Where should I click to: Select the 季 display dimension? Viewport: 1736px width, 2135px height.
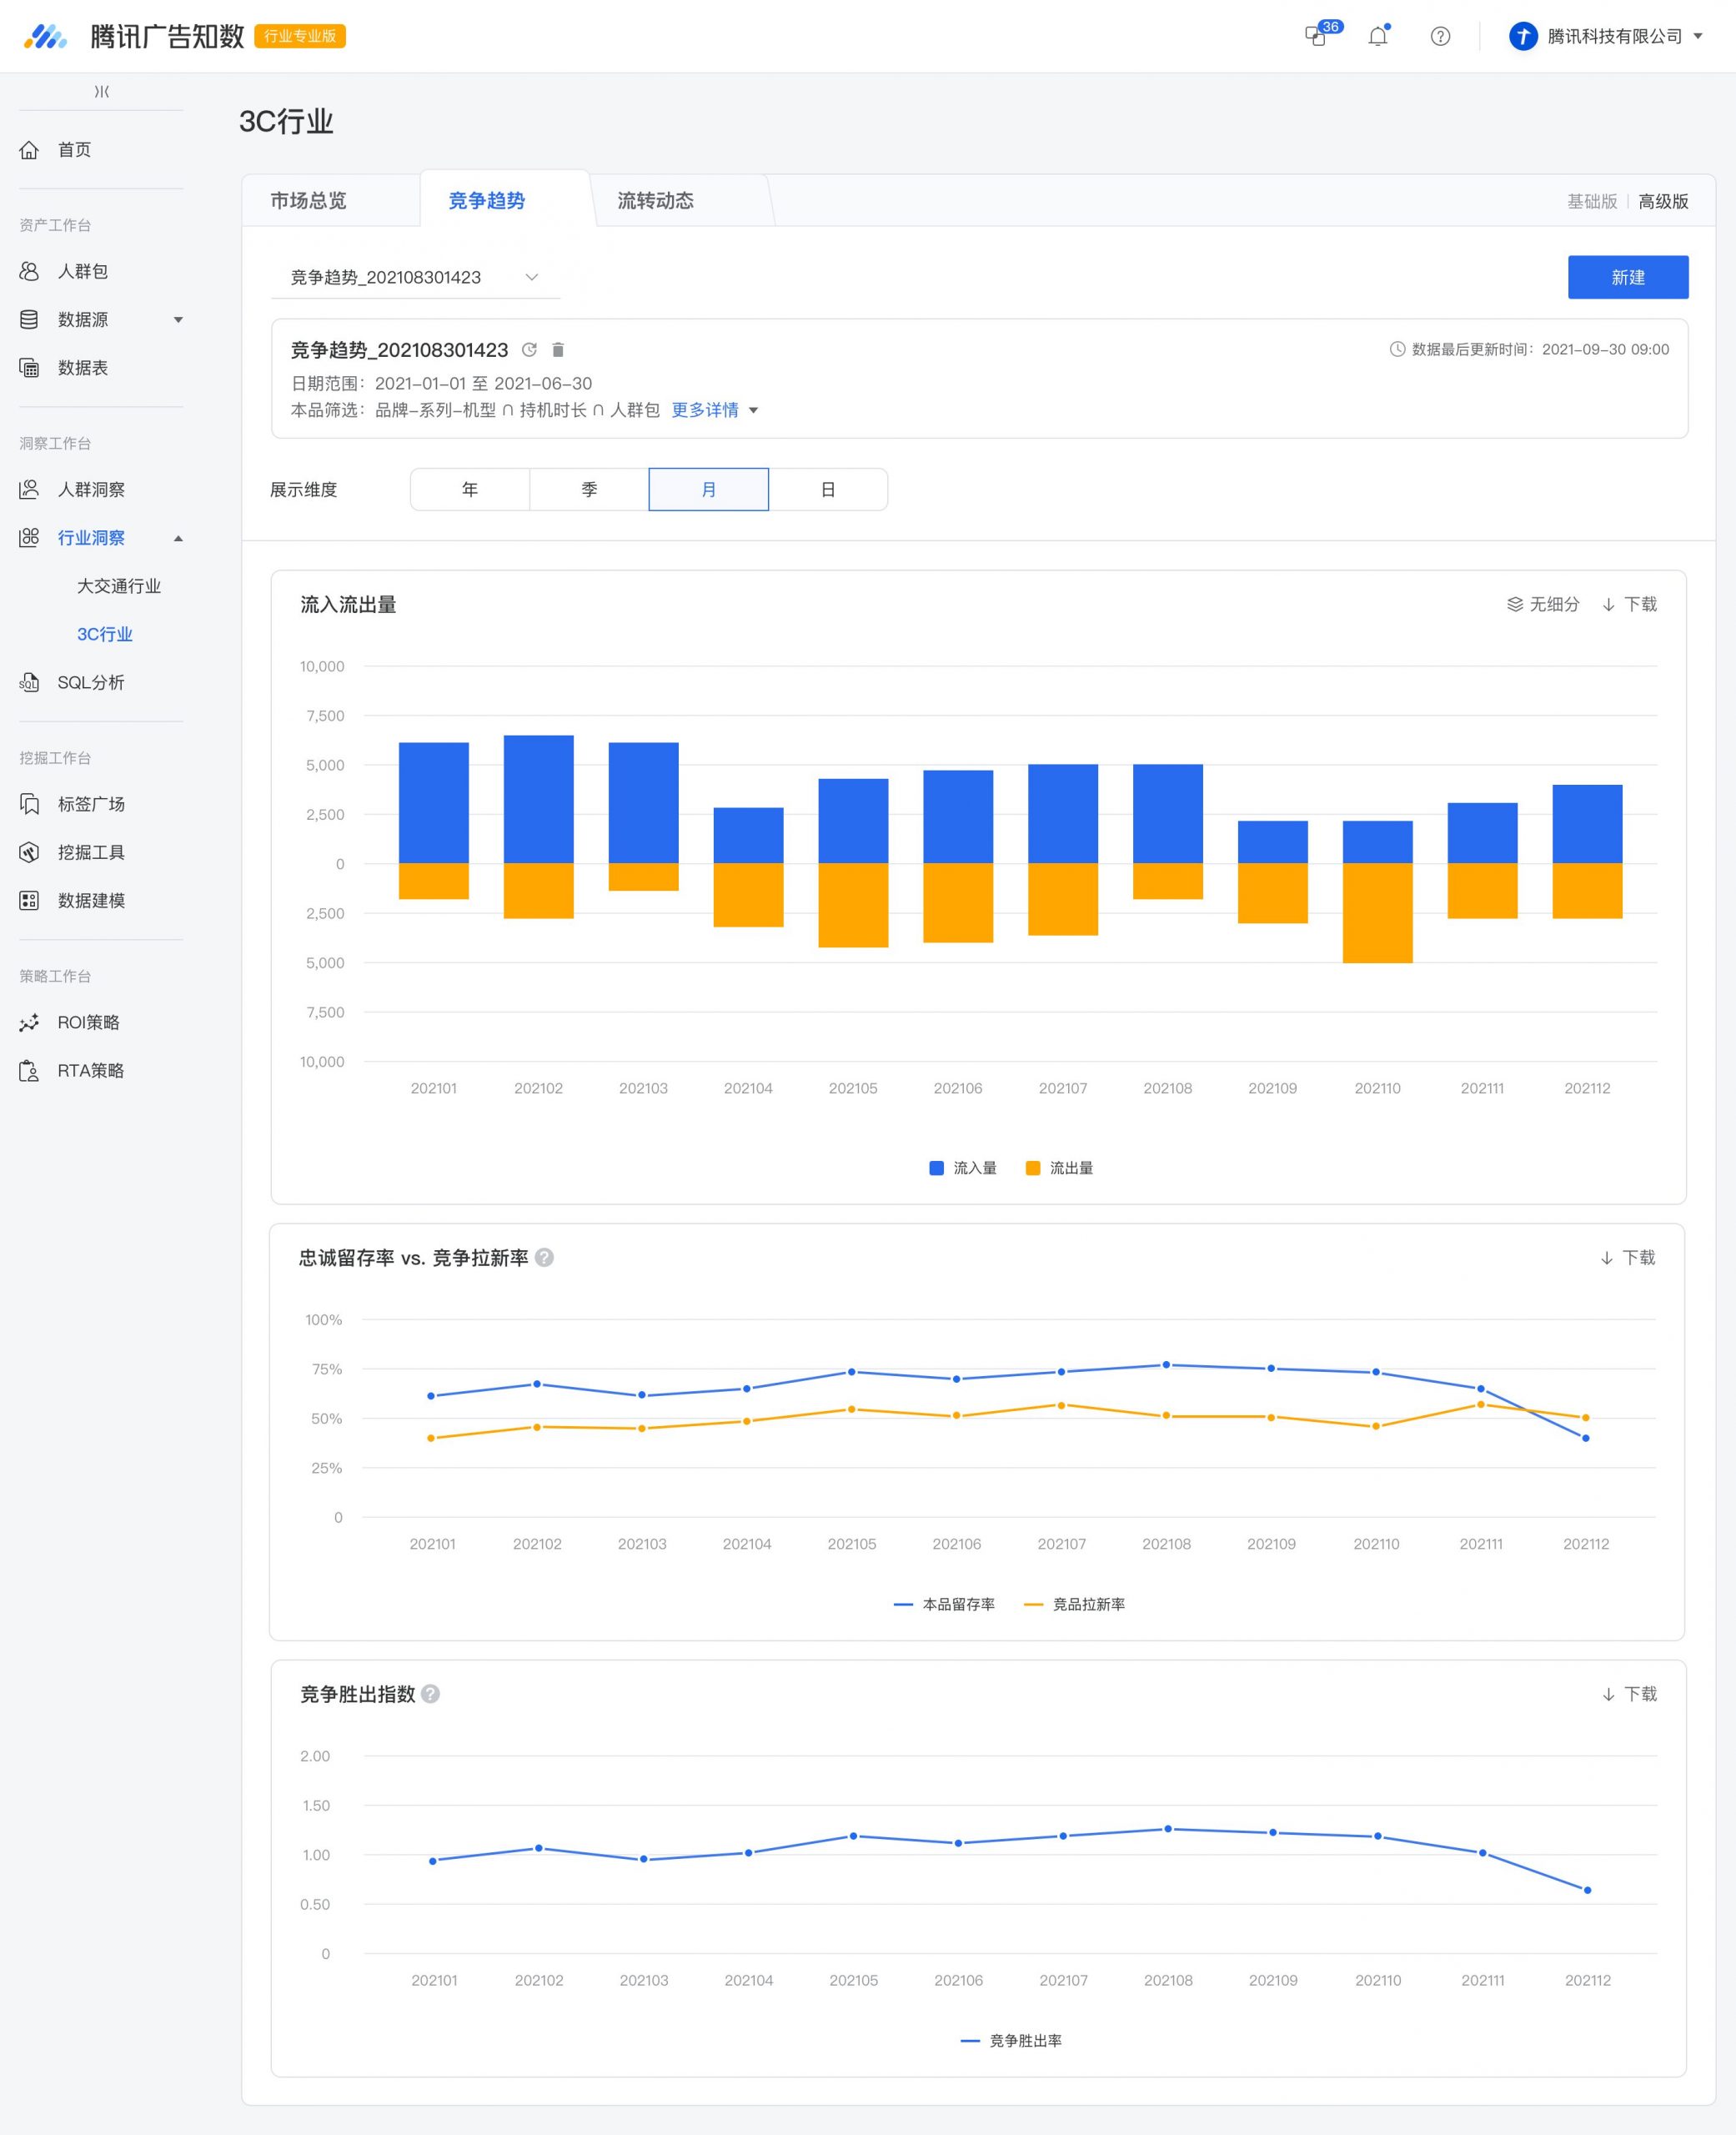coord(589,490)
